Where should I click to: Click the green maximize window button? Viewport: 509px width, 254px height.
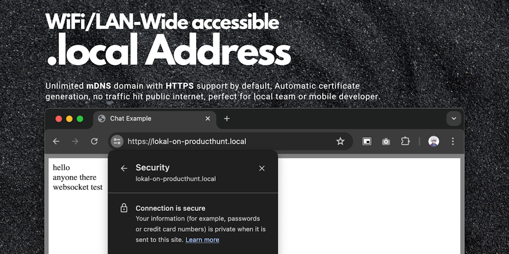tap(80, 119)
